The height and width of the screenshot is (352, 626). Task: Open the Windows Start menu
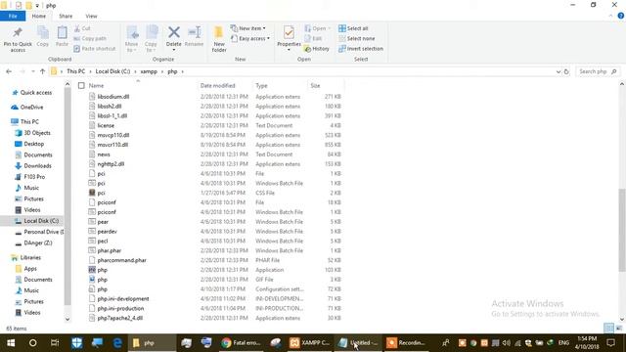tap(11, 343)
